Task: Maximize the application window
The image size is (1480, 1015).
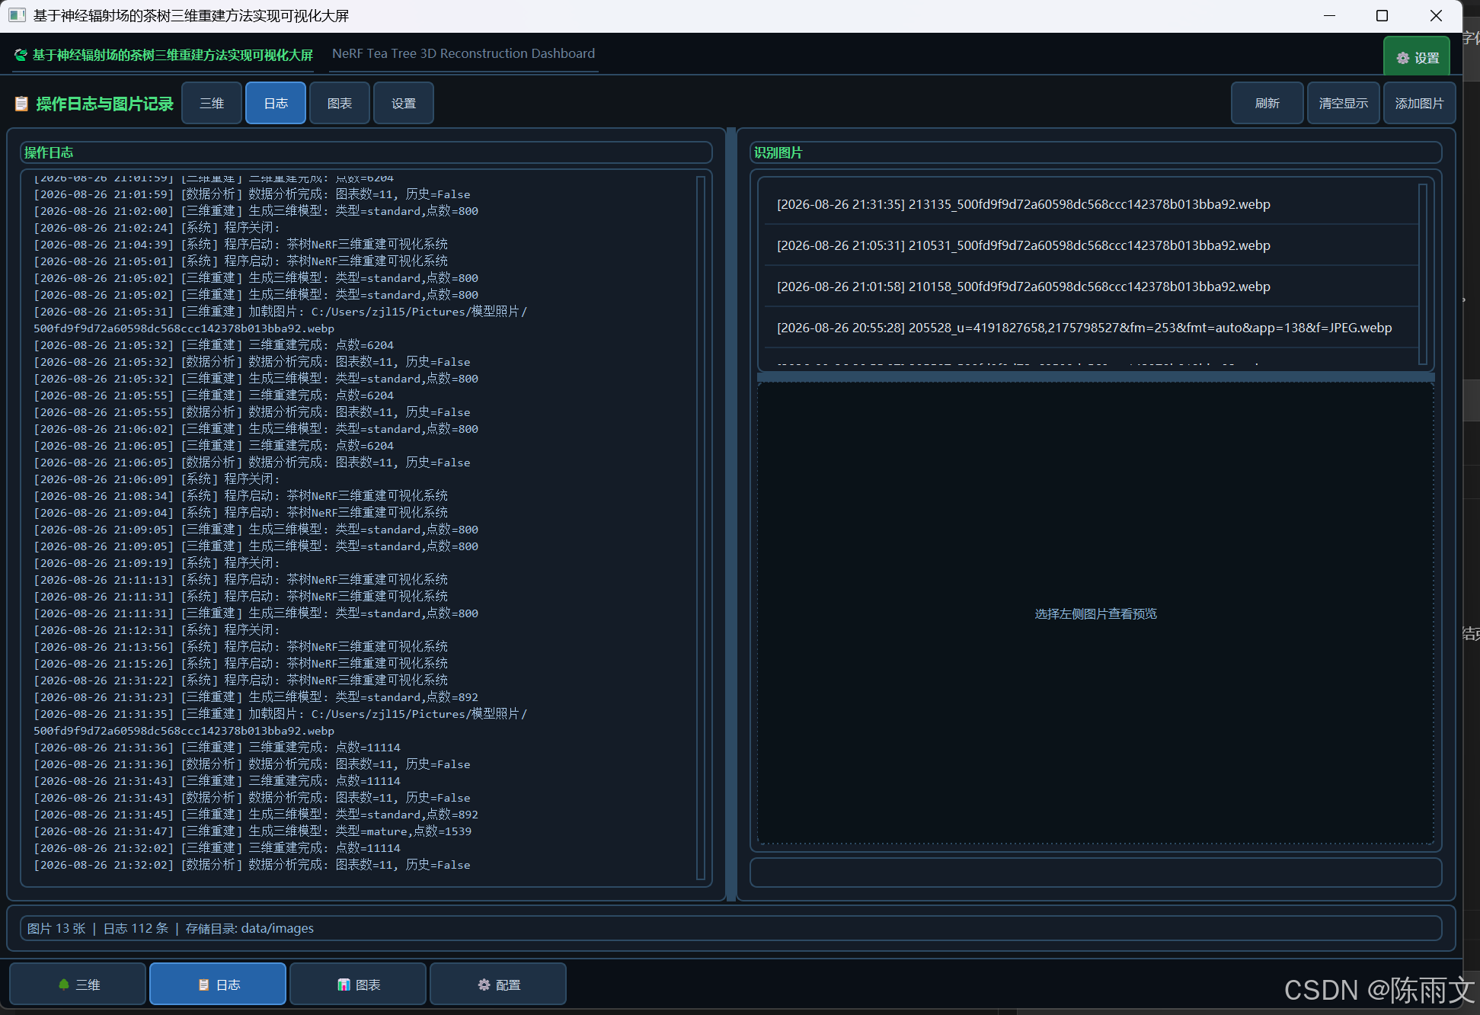Action: [1382, 15]
